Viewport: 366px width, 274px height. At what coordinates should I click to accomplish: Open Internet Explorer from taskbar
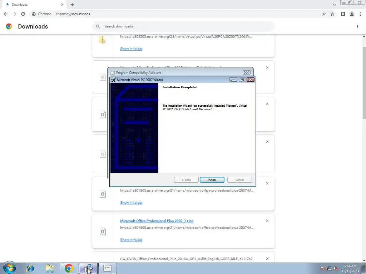click(x=30, y=268)
